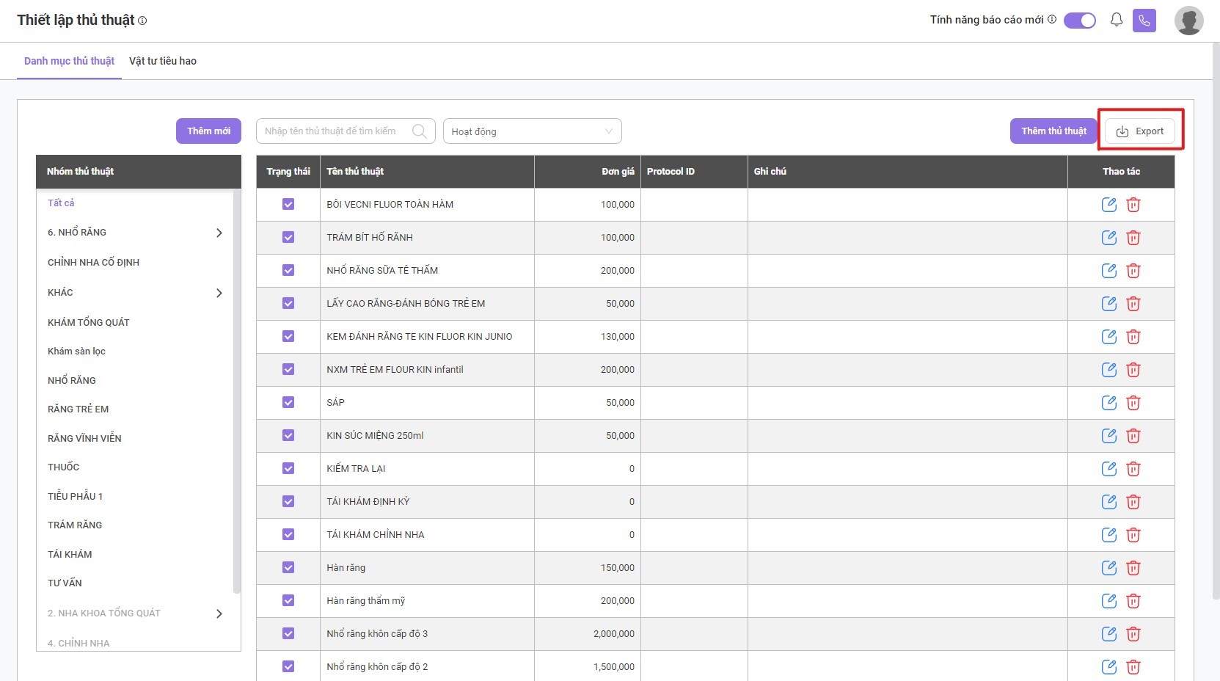Screen dimensions: 1220x681
Task: Click the info icon beside Thiết lập thủ thuật
Action: 142,21
